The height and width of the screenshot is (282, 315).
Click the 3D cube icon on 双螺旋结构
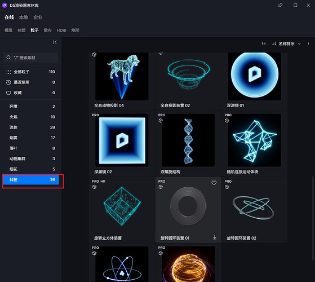pyautogui.click(x=161, y=120)
